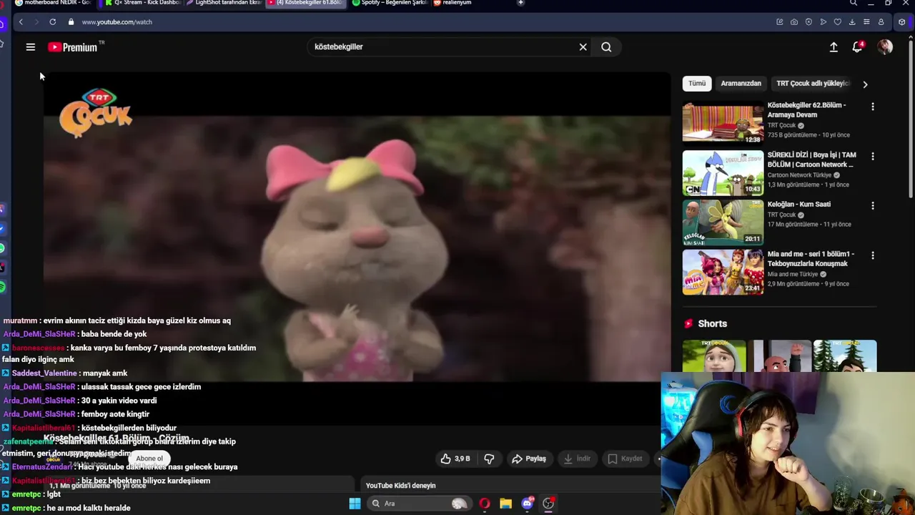Click the Köstebekgiller 62.Bölüm - Aramaya Devam title
This screenshot has height=515, width=915.
click(807, 109)
